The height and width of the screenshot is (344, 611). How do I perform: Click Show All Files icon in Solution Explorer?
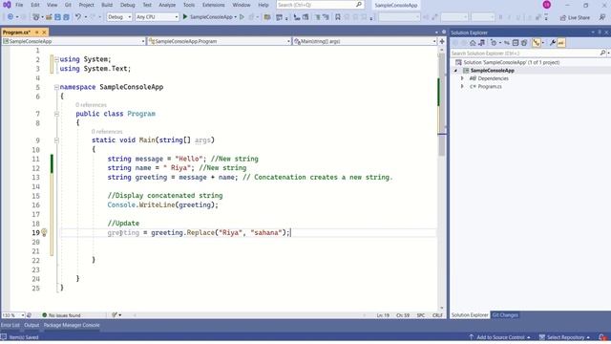pos(524,43)
